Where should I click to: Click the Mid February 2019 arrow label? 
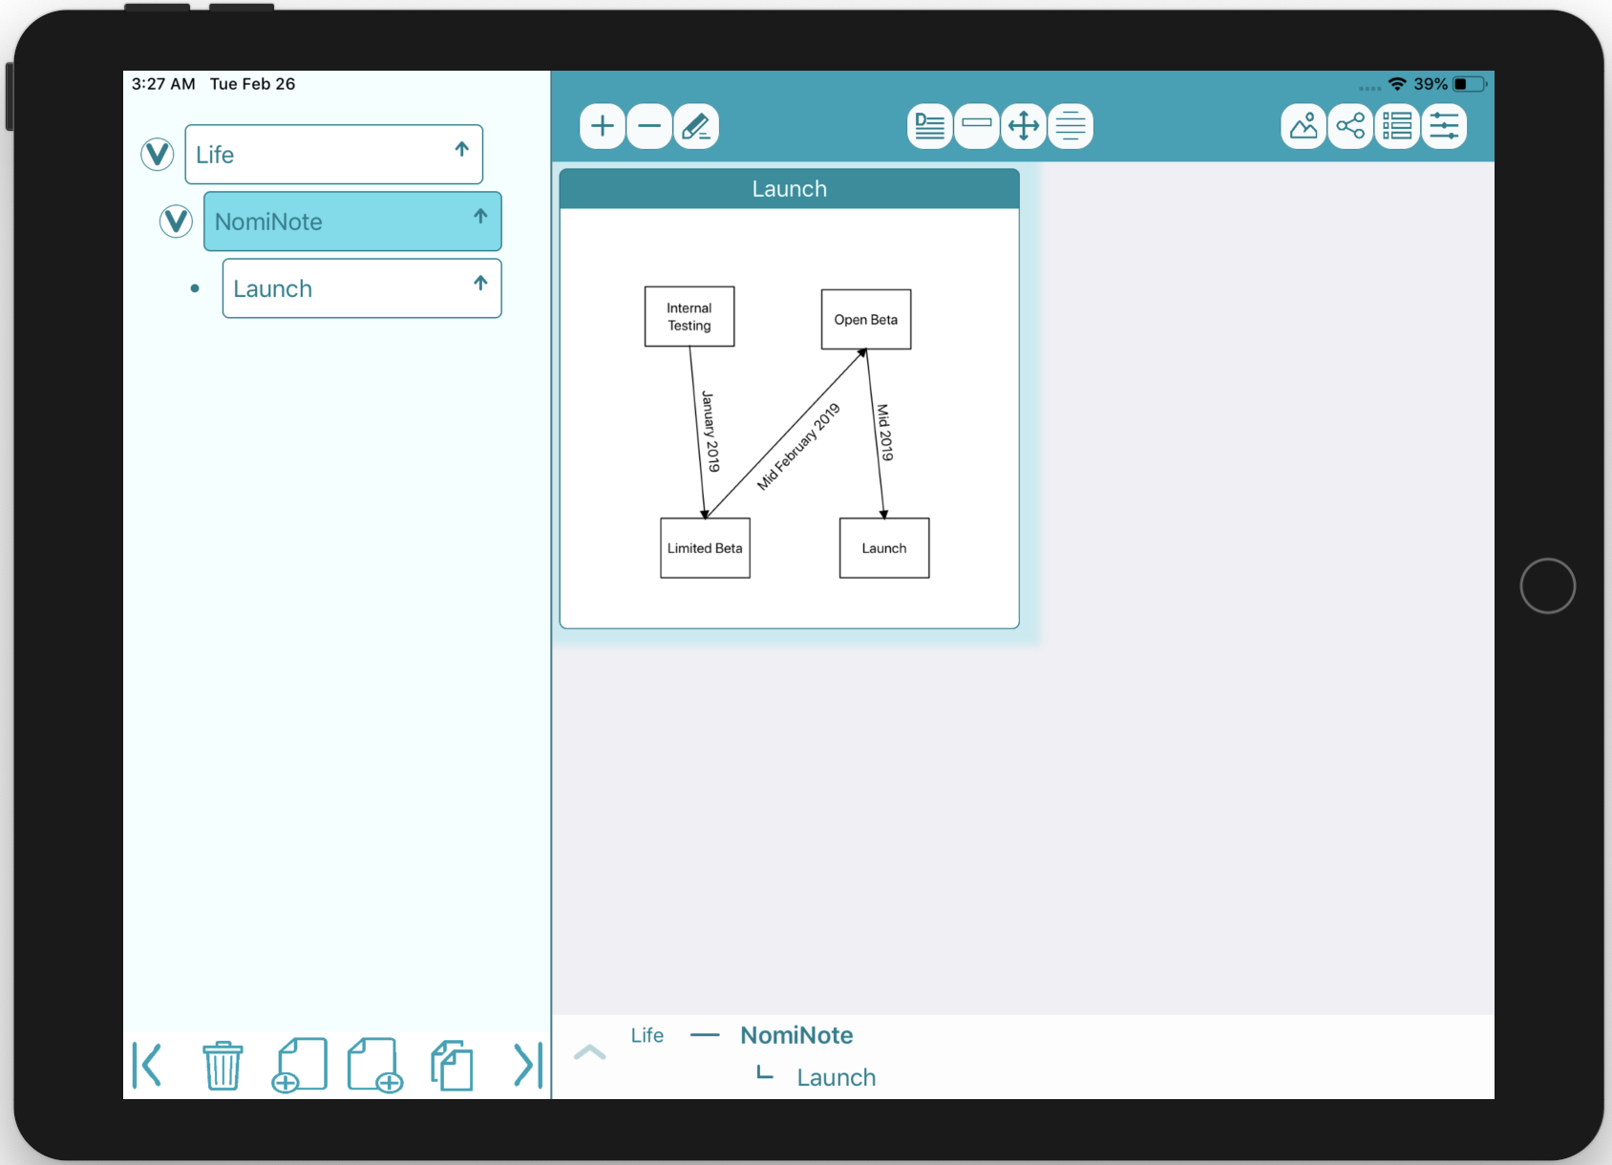798,446
